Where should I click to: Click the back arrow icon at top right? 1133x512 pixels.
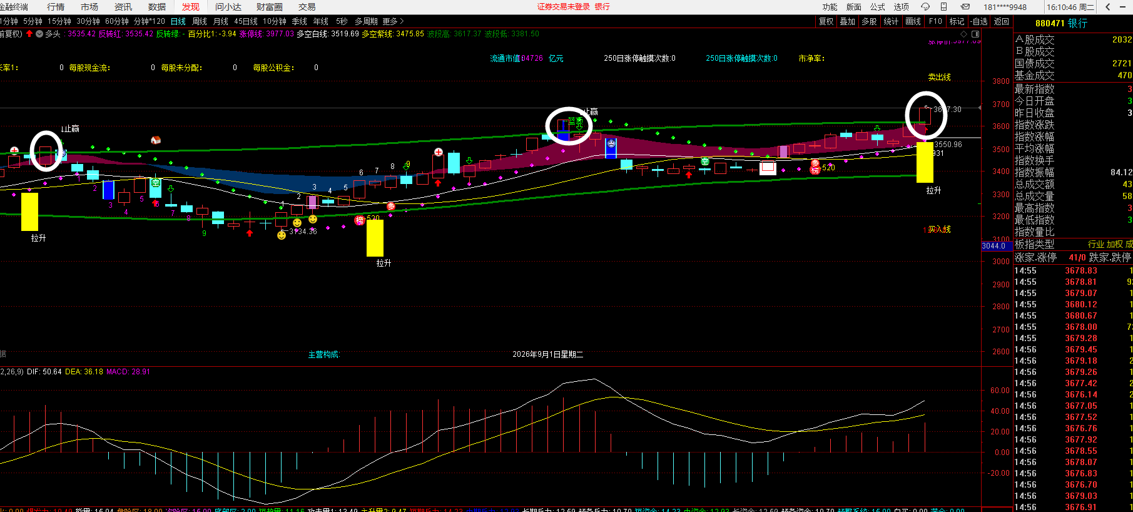pyautogui.click(x=1107, y=7)
